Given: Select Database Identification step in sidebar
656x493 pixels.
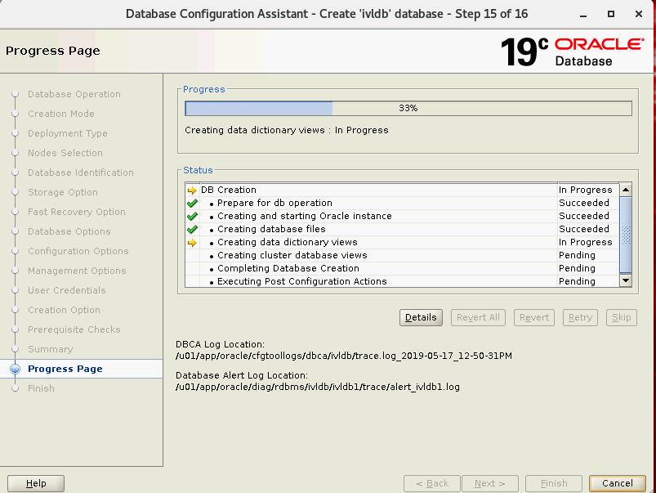Looking at the screenshot, I should 80,173.
